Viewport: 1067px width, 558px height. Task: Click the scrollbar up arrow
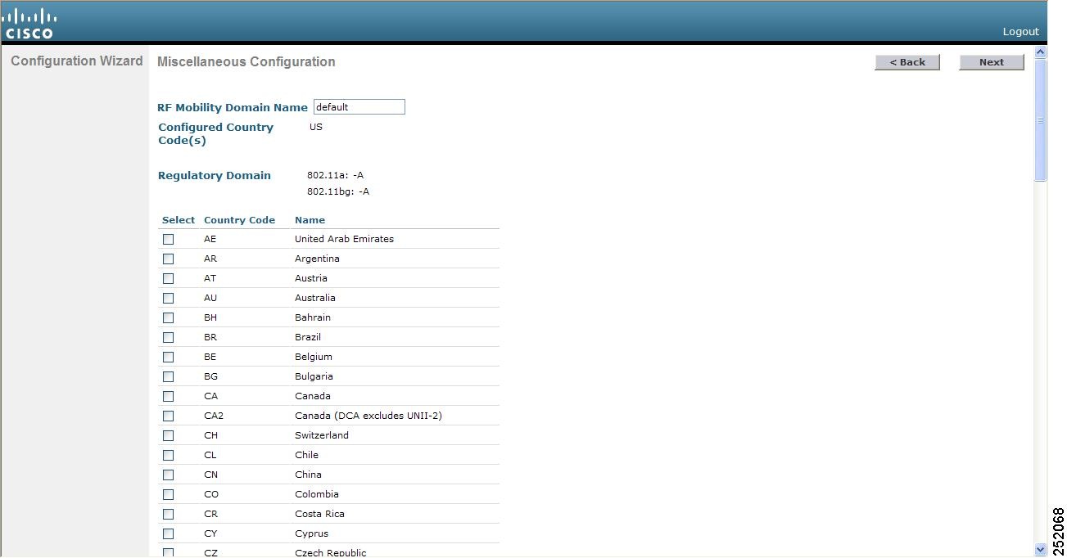pos(1041,51)
